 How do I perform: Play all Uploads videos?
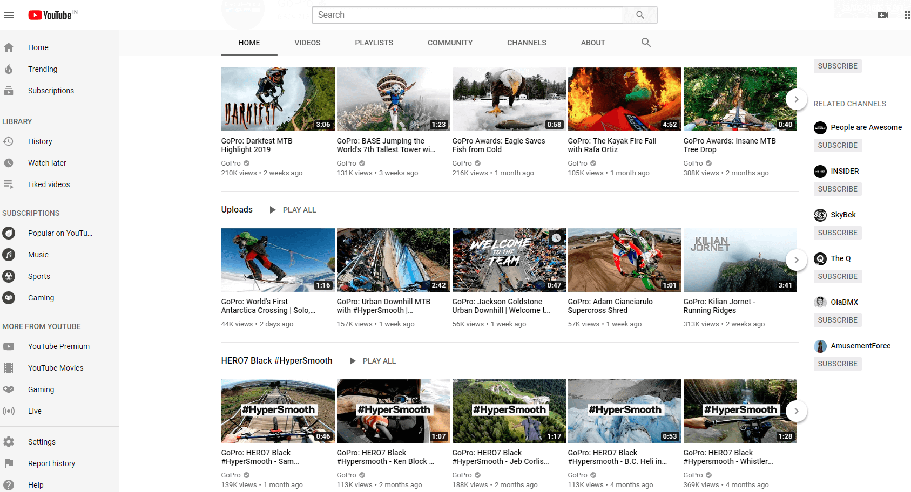click(x=293, y=210)
